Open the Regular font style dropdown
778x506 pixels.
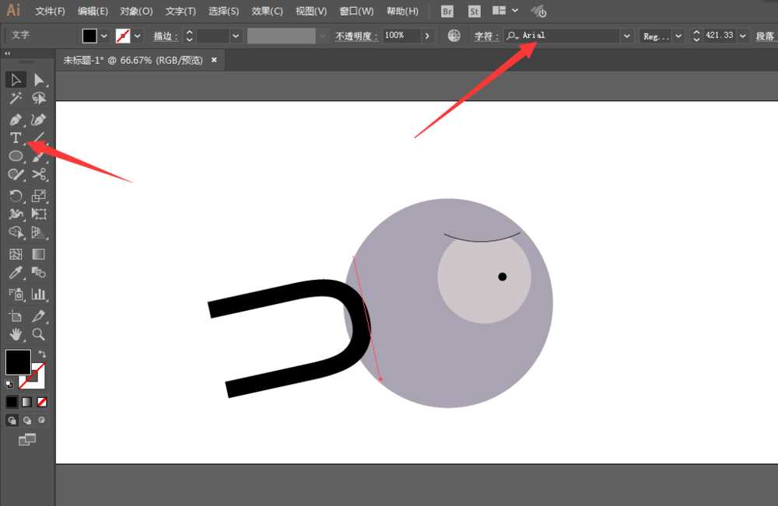(678, 36)
